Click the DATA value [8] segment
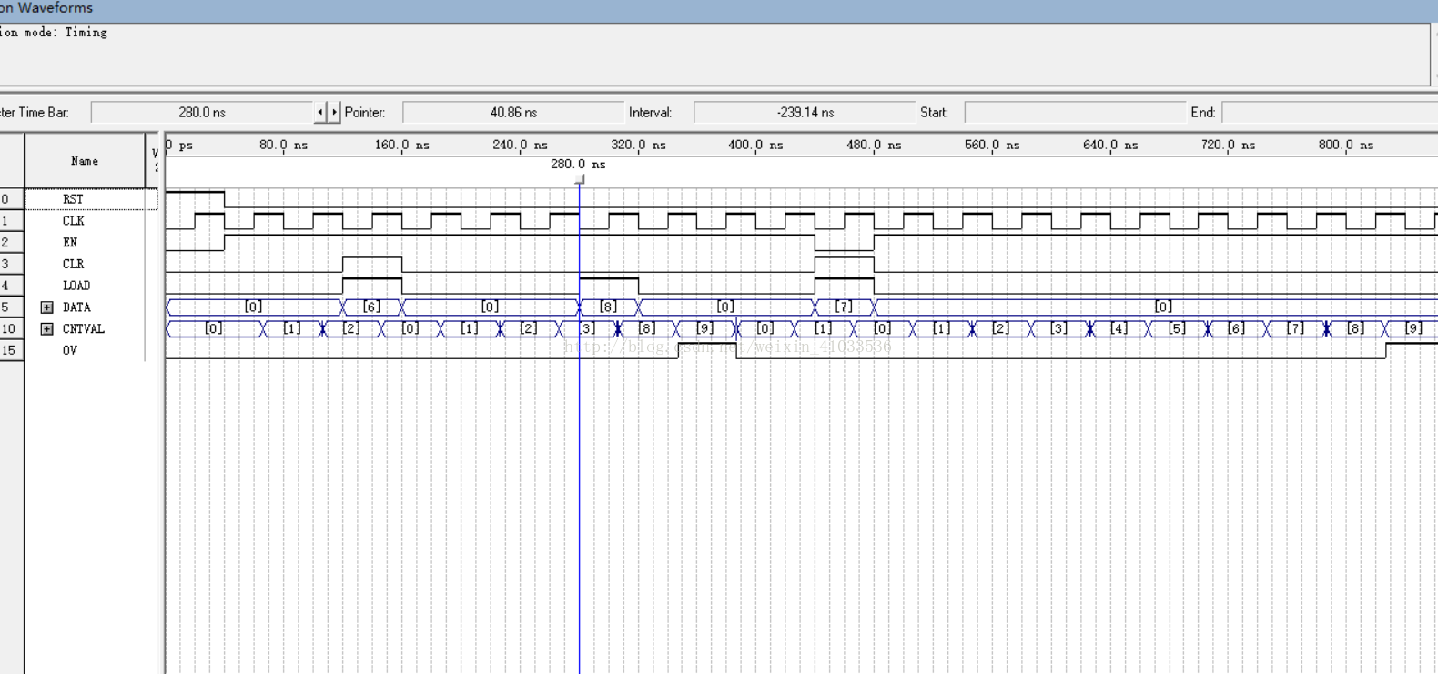The width and height of the screenshot is (1438, 674). (608, 307)
